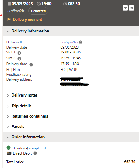Click green orders completed check icon

(x=9, y=148)
